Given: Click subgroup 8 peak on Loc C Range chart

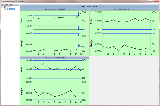Looking at the screenshot, I should point(70,90).
